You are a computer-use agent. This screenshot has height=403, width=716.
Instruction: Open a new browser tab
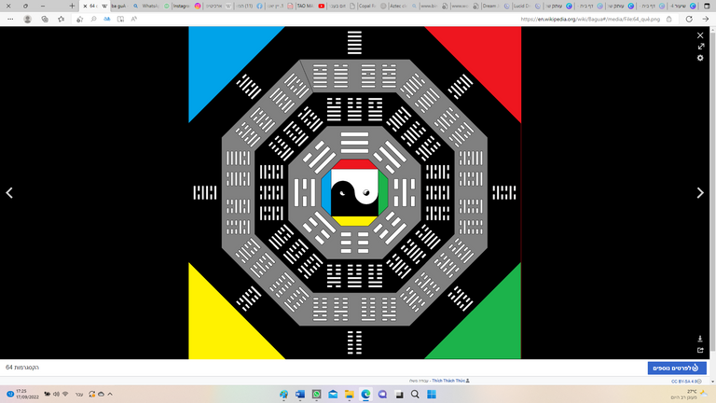[72, 6]
